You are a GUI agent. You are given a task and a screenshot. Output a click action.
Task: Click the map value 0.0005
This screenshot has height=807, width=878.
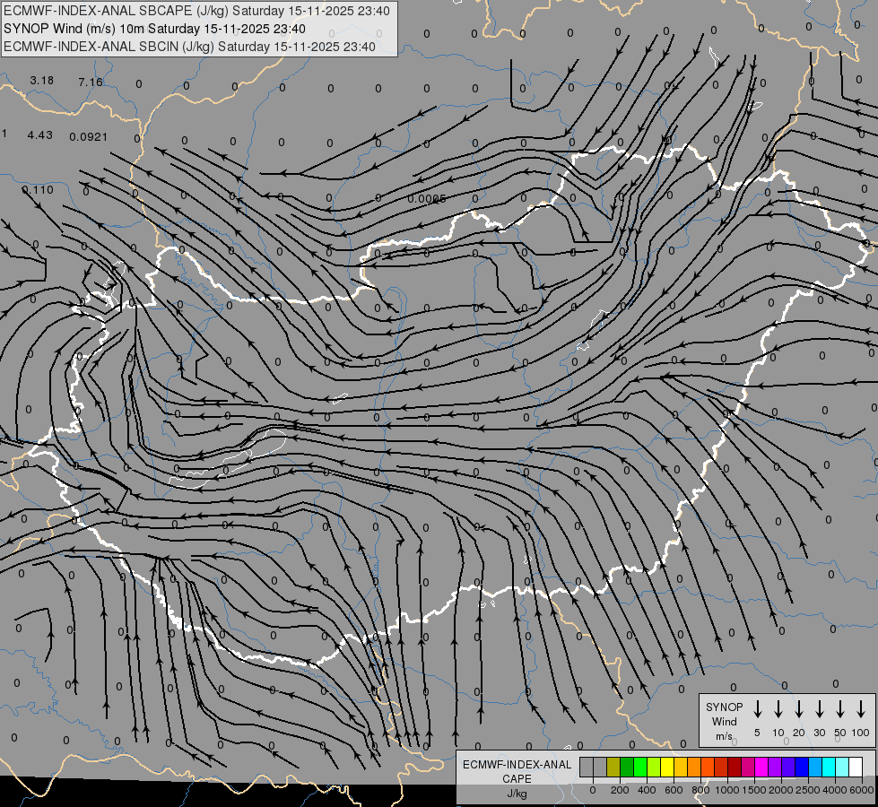pos(427,199)
